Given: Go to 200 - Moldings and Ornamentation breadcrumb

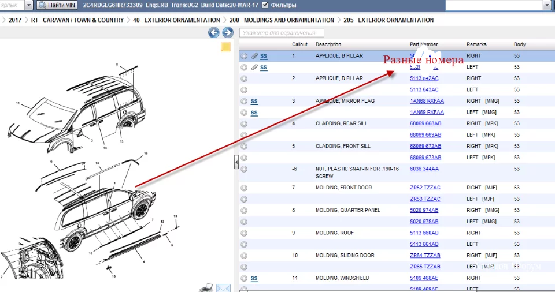Looking at the screenshot, I should 282,20.
